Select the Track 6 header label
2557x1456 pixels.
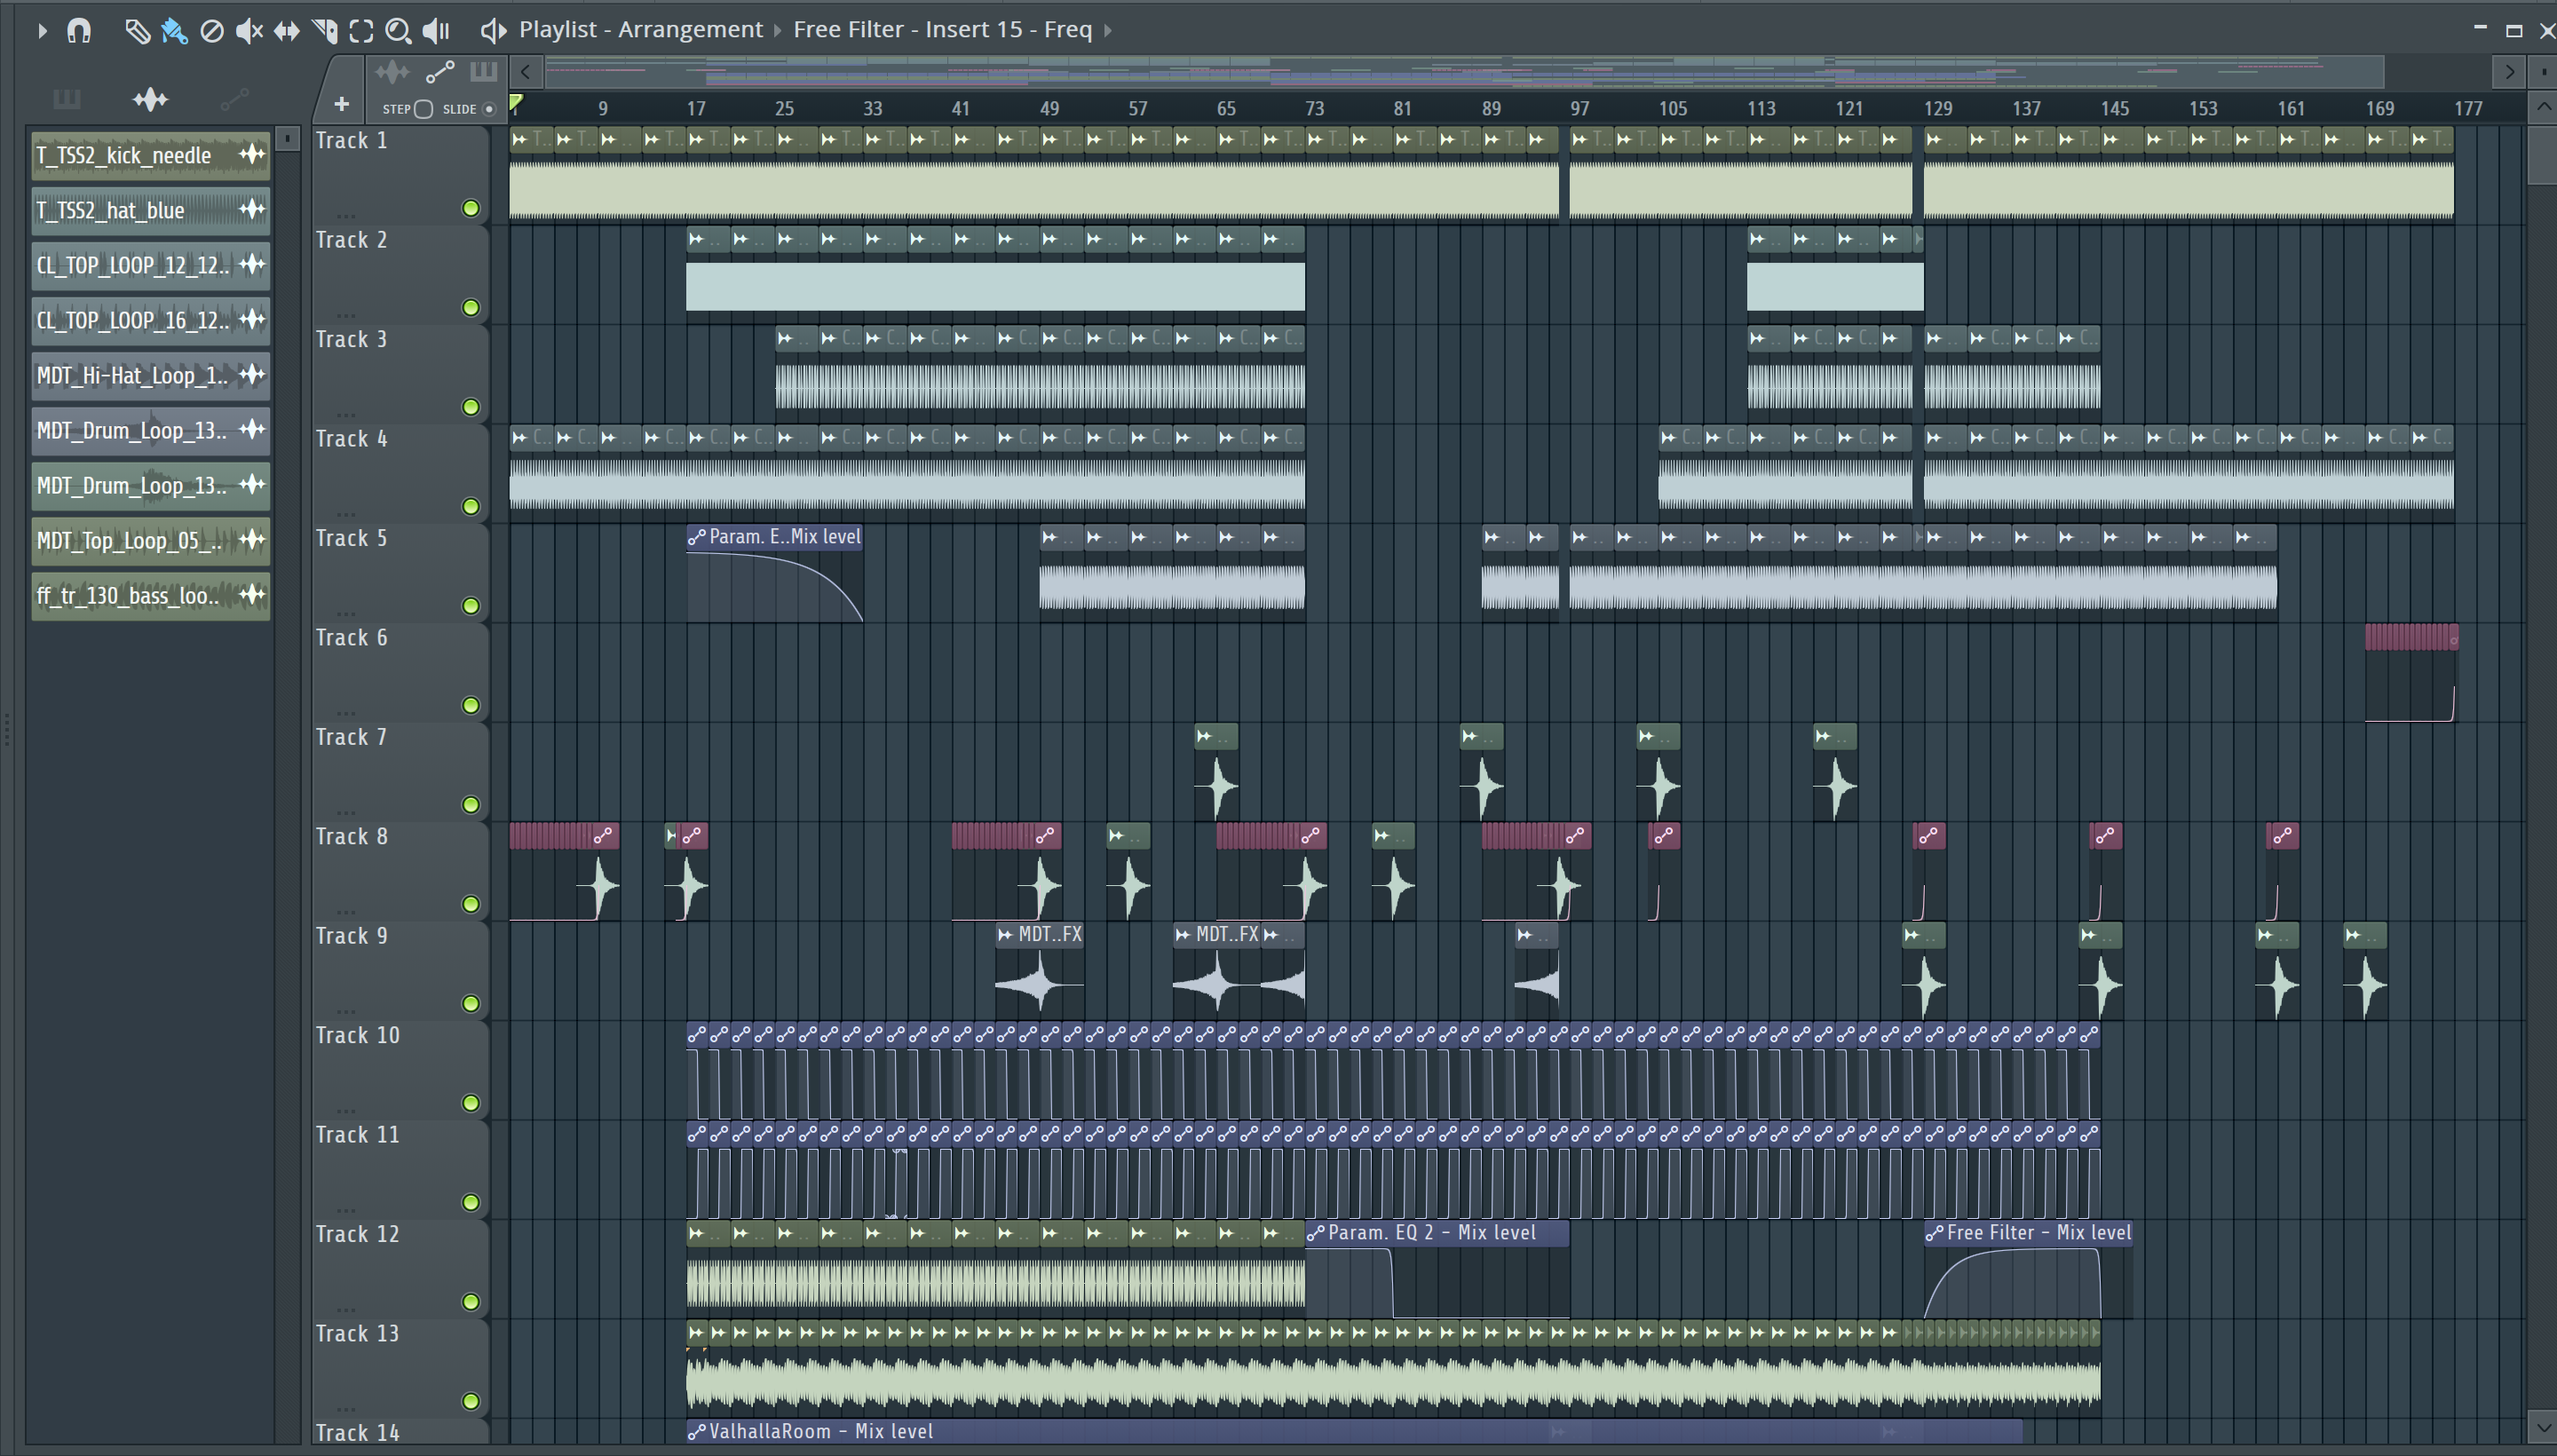351,637
